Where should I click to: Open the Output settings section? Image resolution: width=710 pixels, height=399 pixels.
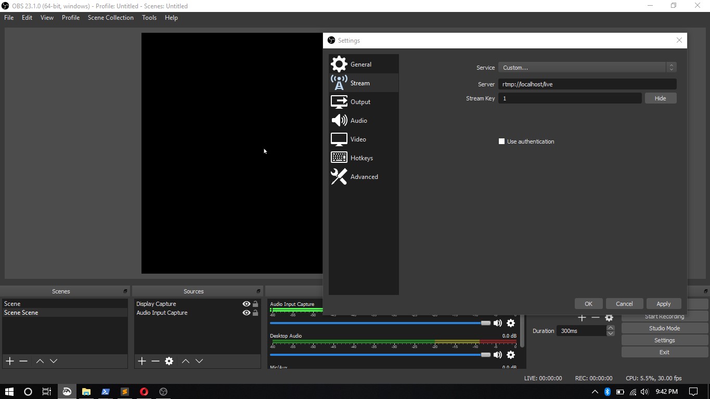tap(364, 102)
